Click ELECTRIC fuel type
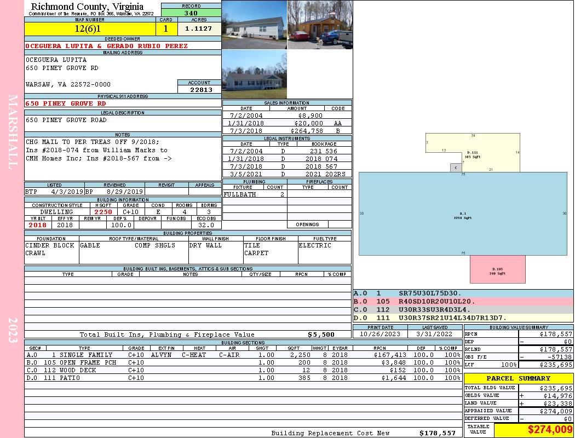The height and width of the screenshot is (438, 575). click(x=315, y=245)
